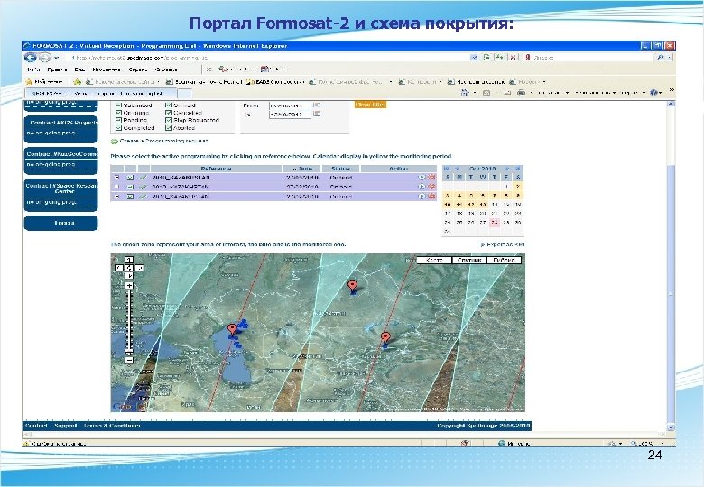Open the Edit menu

57,69
